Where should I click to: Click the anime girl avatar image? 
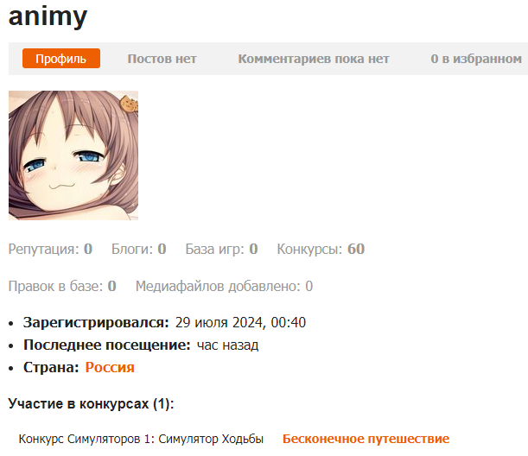(73, 155)
